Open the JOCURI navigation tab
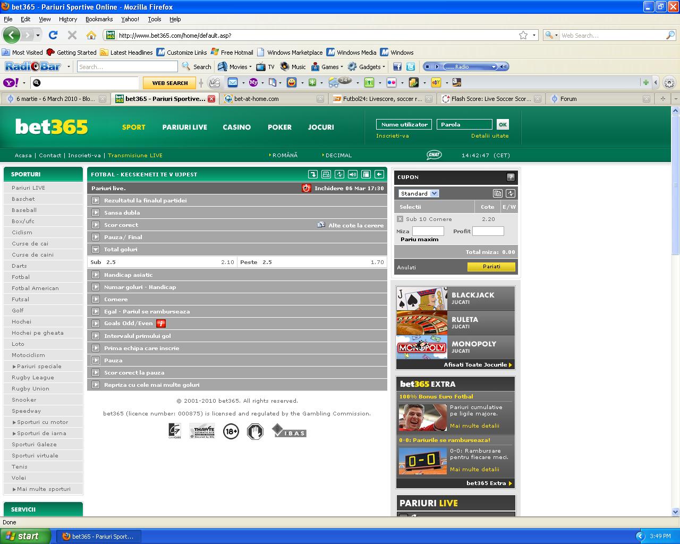Viewport: 680px width, 544px height. 321,127
